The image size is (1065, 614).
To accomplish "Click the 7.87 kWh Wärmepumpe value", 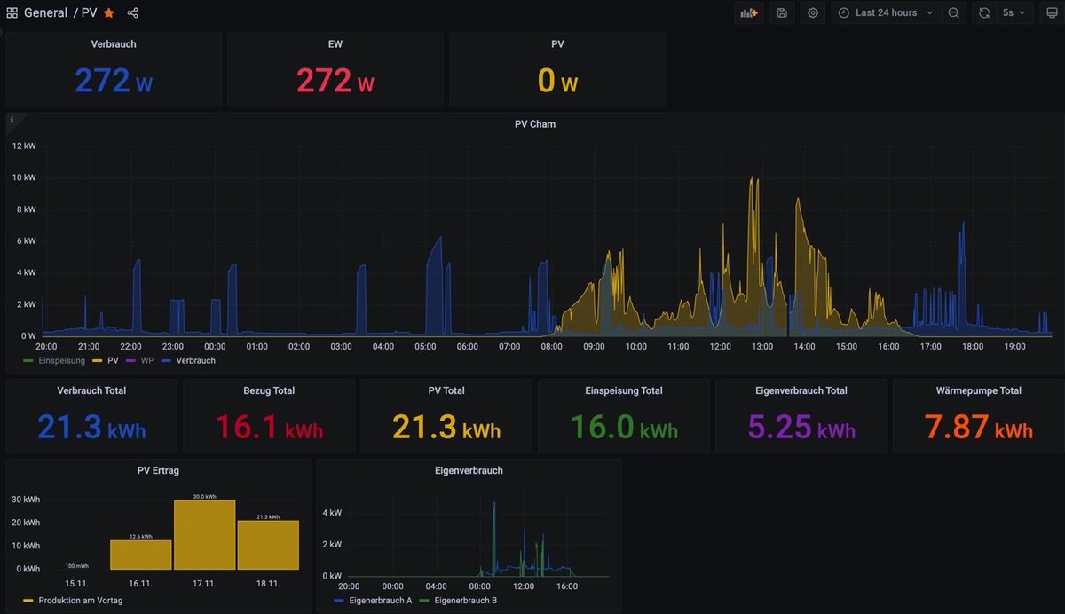I will pos(979,427).
